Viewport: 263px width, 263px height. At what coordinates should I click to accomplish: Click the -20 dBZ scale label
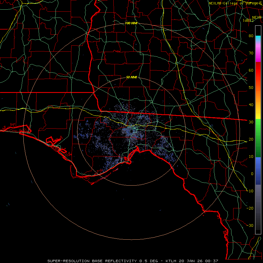click(250, 208)
